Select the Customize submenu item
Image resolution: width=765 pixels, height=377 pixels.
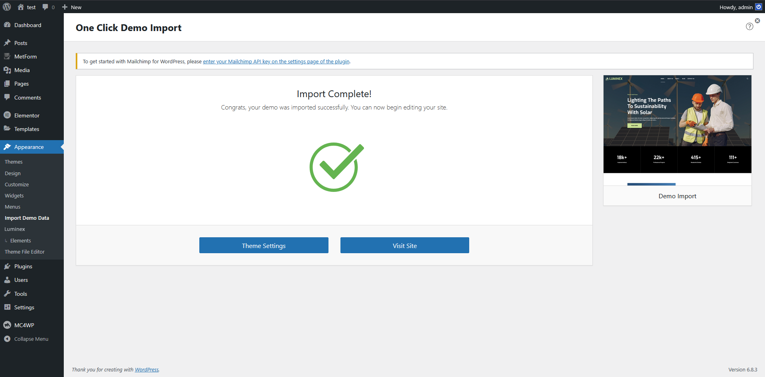point(17,184)
